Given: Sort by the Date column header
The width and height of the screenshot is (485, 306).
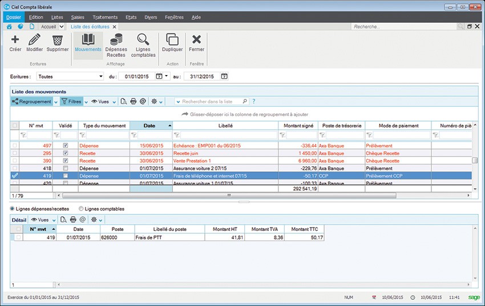Looking at the screenshot, I should tap(151, 126).
